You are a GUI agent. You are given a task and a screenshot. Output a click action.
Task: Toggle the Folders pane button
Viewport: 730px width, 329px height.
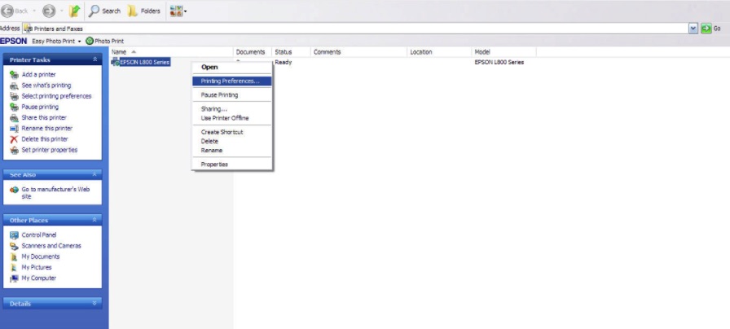point(144,11)
